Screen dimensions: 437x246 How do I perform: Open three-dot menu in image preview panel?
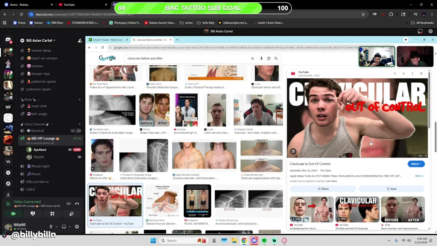(x=412, y=73)
